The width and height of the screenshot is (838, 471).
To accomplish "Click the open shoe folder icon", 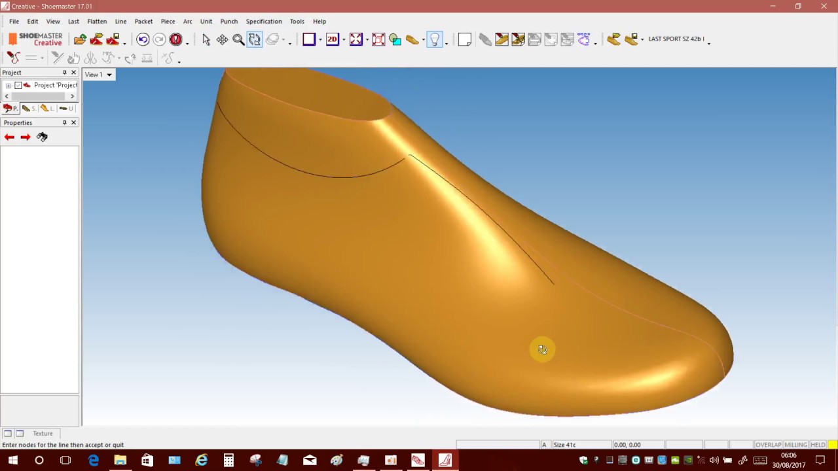I will 96,39.
